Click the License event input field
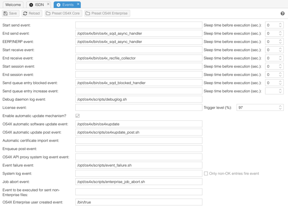 coord(139,108)
